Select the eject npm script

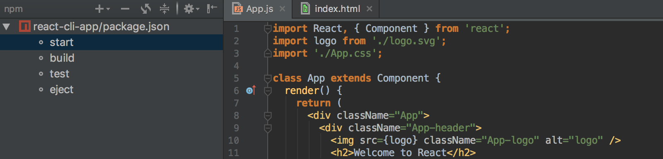111,89
